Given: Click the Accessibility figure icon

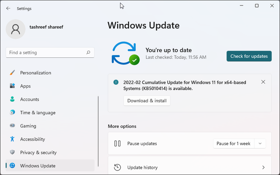Looking at the screenshot, I should [13, 139].
